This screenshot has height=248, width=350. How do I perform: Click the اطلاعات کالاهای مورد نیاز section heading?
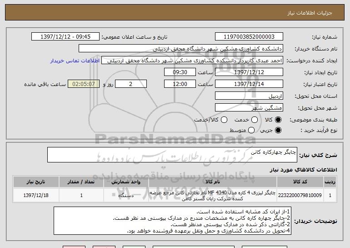[303, 170]
